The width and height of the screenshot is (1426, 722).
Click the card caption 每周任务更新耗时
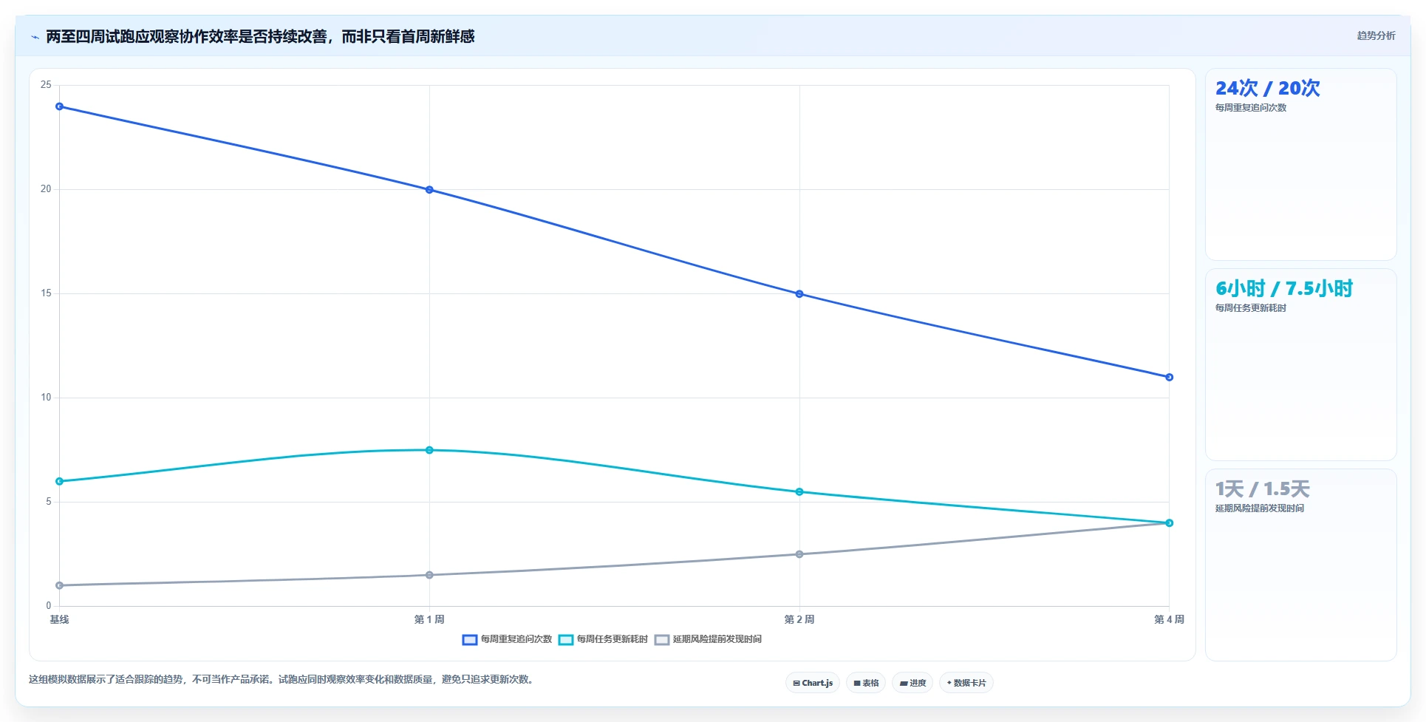click(1251, 308)
